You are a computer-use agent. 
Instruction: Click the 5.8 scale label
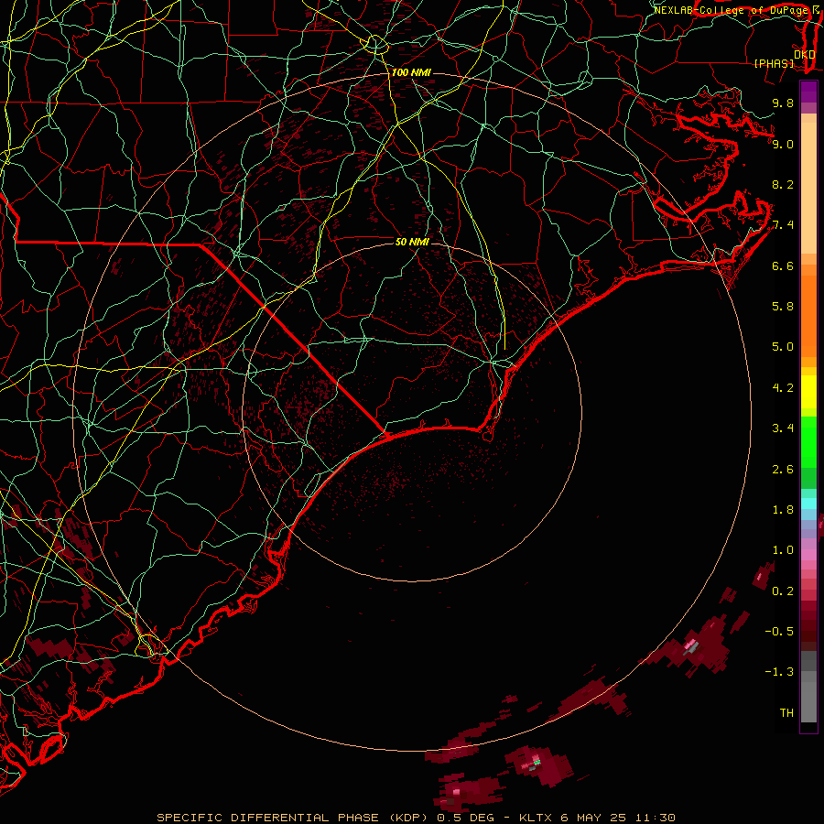[783, 307]
